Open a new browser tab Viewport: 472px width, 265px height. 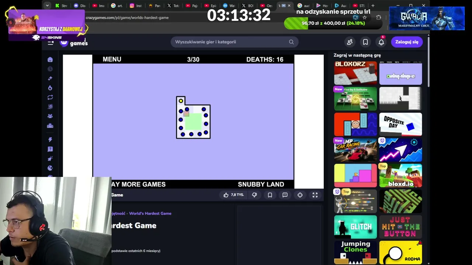click(x=373, y=6)
